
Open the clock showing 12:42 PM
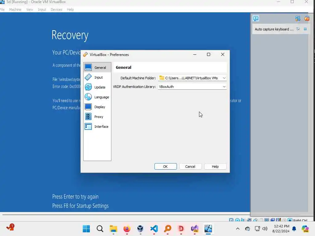[x=281, y=229]
